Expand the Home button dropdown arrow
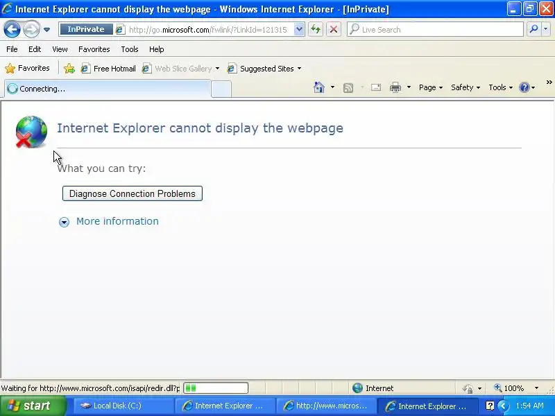The width and height of the screenshot is (555, 416). (x=332, y=87)
